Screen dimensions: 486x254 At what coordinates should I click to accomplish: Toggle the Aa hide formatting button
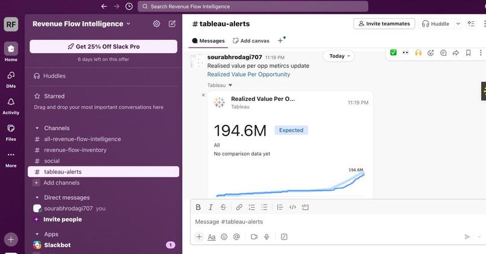212,237
